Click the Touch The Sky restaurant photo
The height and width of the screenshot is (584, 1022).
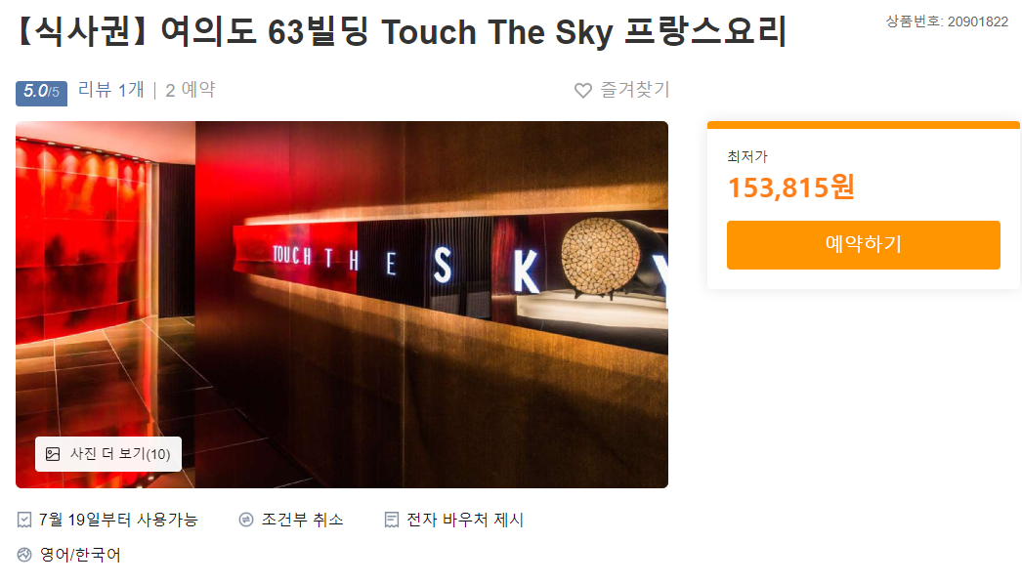click(342, 305)
